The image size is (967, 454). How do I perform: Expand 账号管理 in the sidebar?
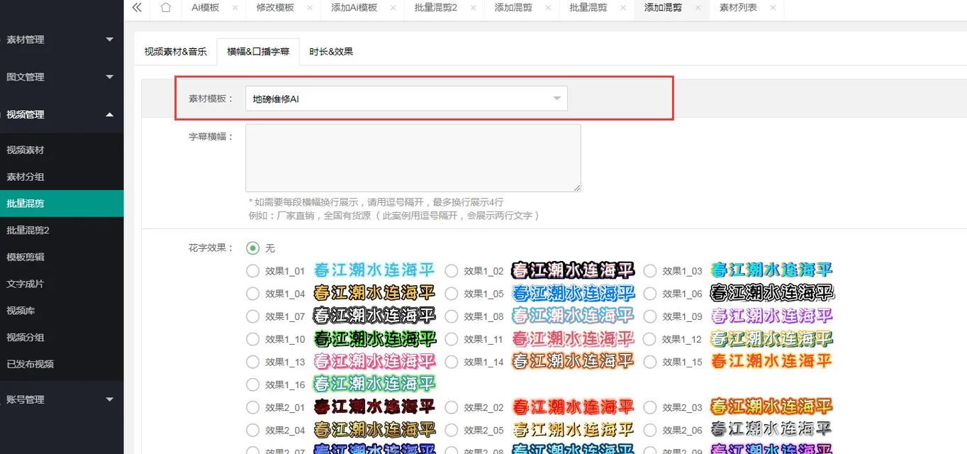pyautogui.click(x=62, y=399)
